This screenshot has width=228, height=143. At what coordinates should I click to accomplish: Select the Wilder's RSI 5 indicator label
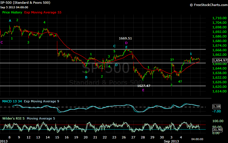click(13, 118)
